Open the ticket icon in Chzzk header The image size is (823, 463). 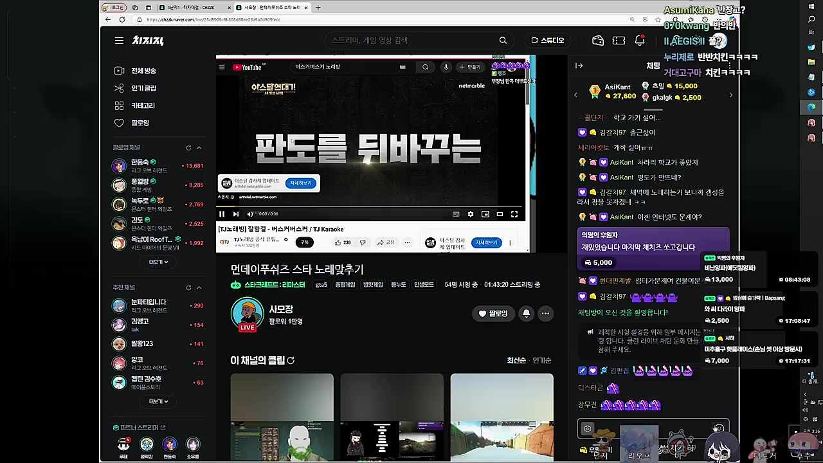619,41
